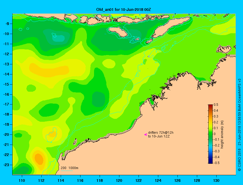Click the 0.5 colorbar tick label
The image size is (243, 185).
pos(216,105)
